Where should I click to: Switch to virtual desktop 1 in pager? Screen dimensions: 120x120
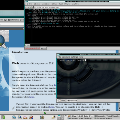pyautogui.click(x=59, y=116)
